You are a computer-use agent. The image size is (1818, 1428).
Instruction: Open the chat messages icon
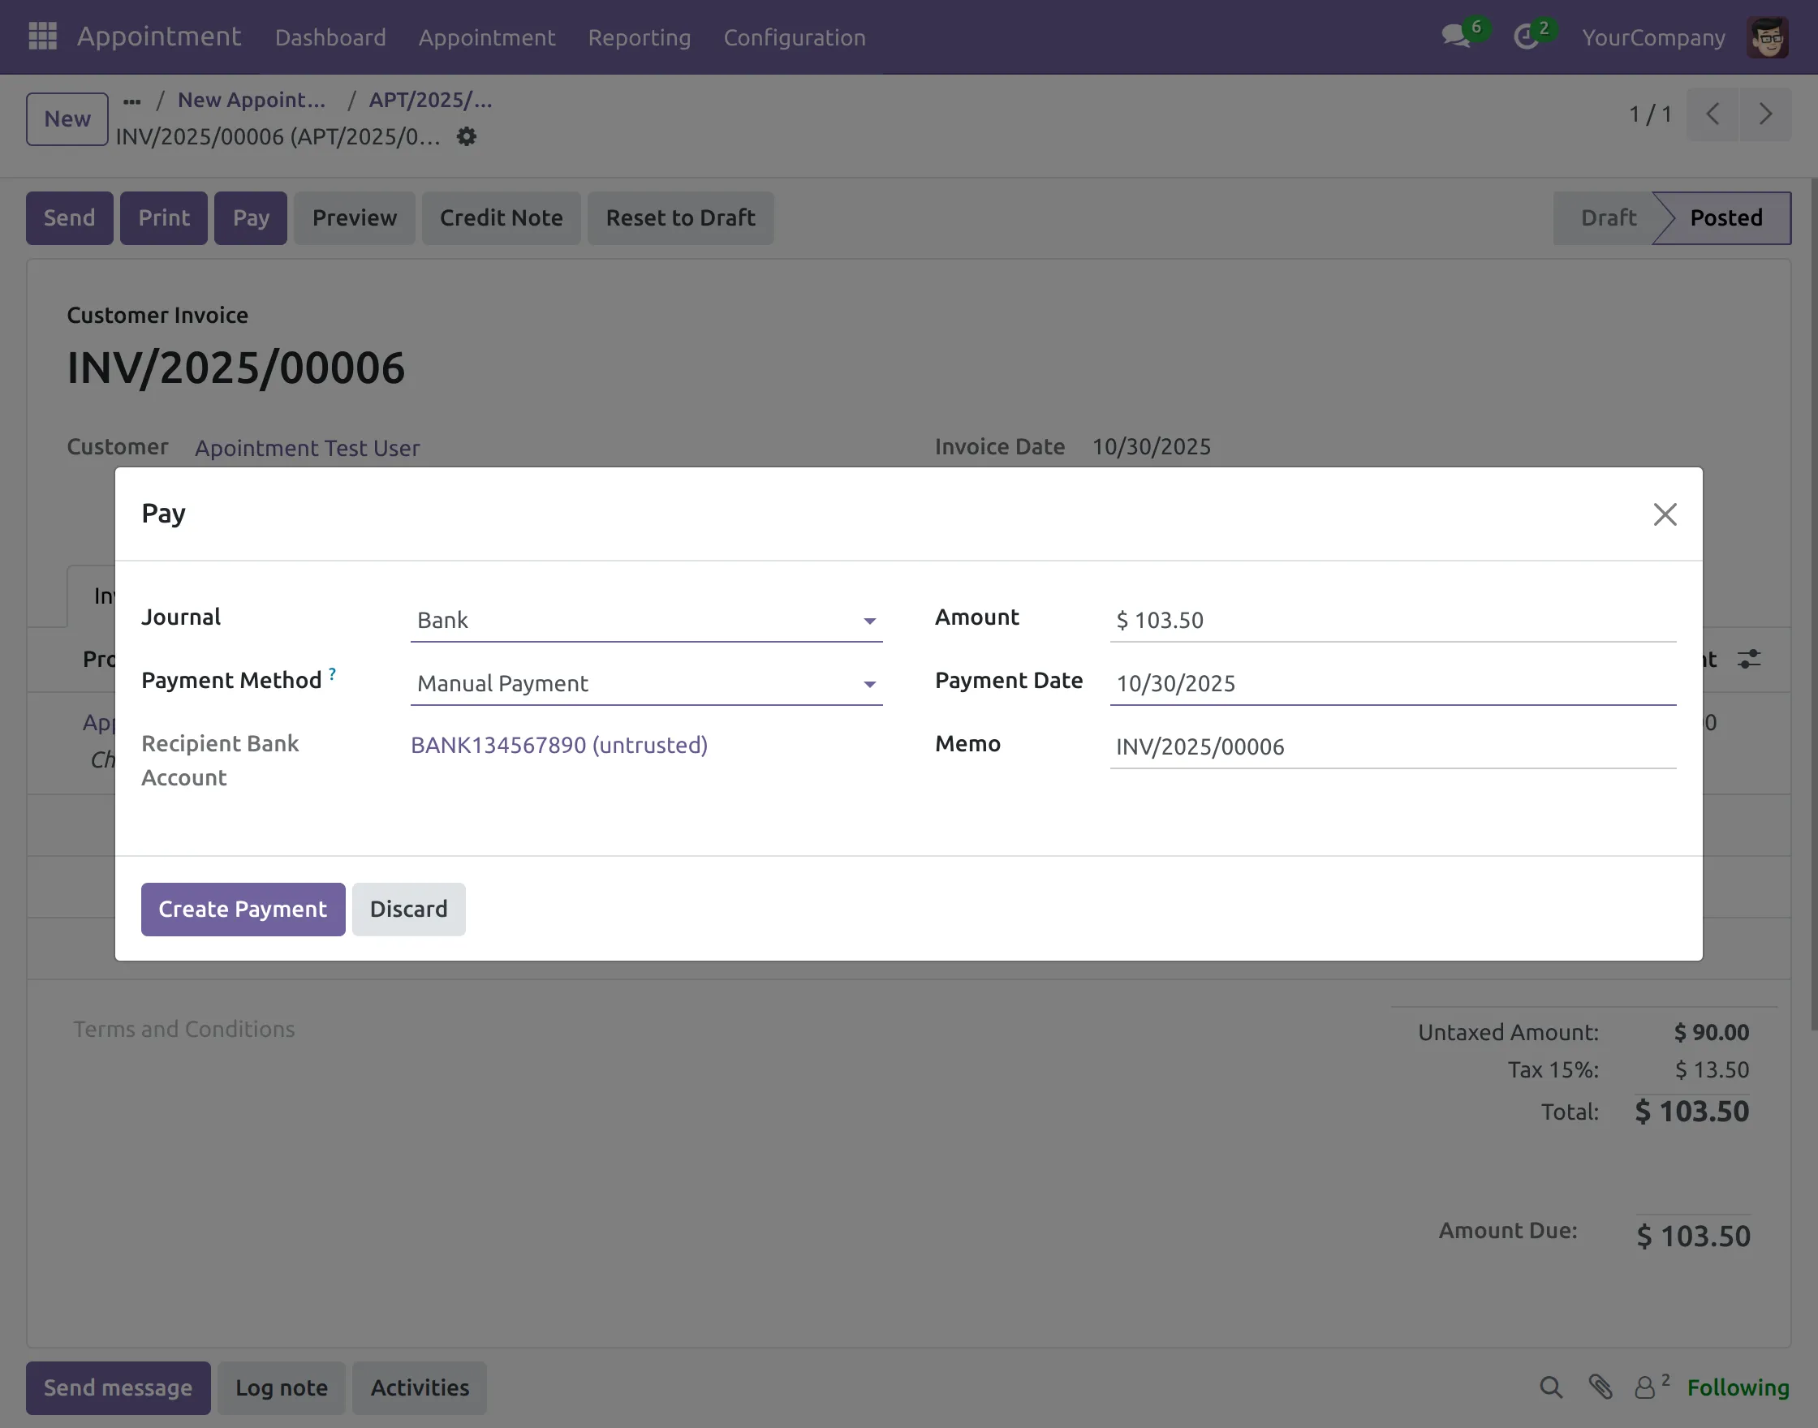(1455, 36)
